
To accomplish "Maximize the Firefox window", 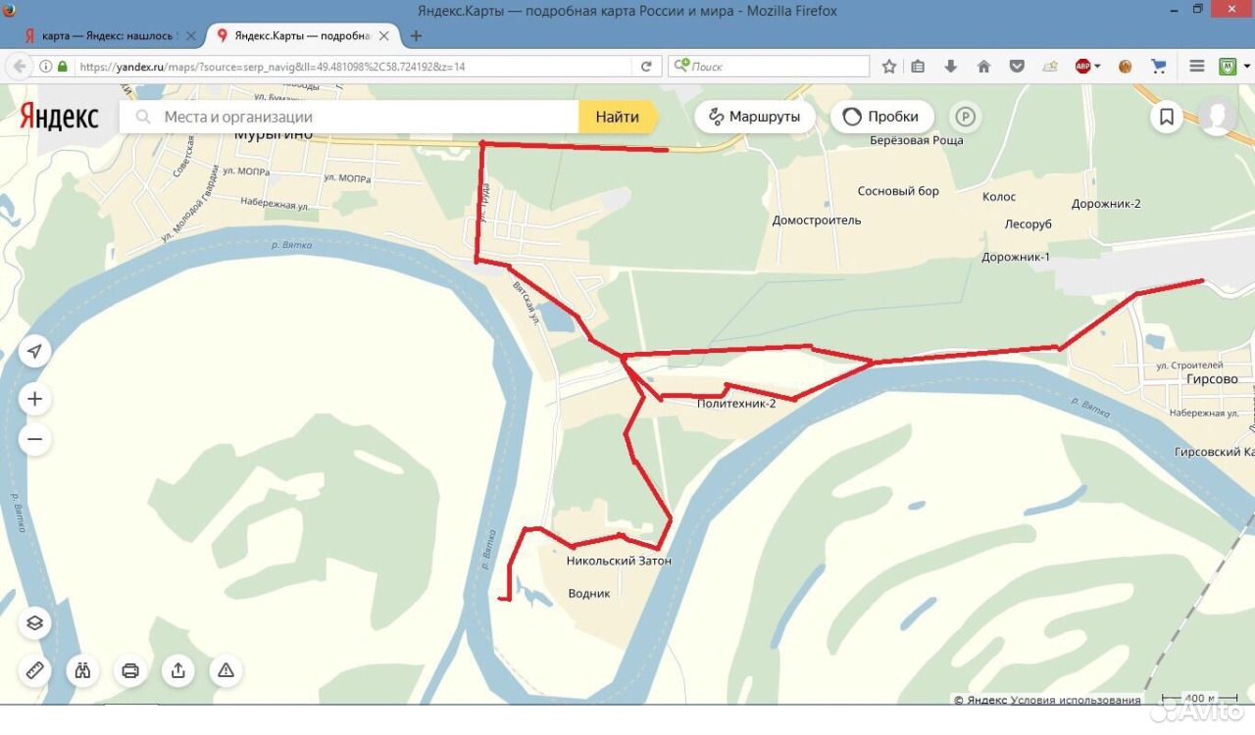I will 1197,9.
